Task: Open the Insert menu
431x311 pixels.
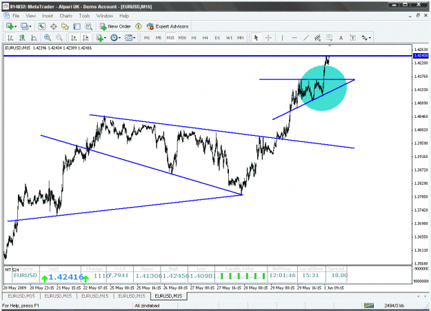Action: (x=48, y=16)
